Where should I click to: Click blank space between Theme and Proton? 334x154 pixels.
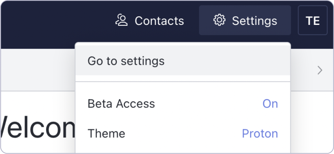click(183, 133)
